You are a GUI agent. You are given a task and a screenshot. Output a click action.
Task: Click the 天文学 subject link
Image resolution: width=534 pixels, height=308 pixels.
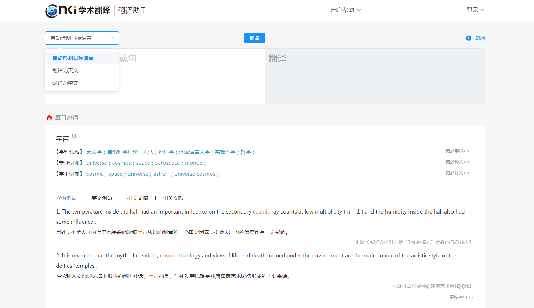pyautogui.click(x=94, y=152)
